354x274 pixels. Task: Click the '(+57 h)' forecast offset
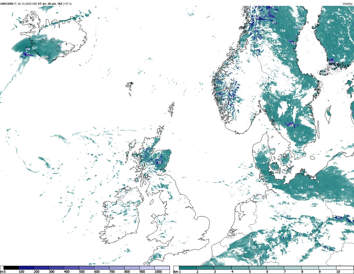tap(67, 4)
